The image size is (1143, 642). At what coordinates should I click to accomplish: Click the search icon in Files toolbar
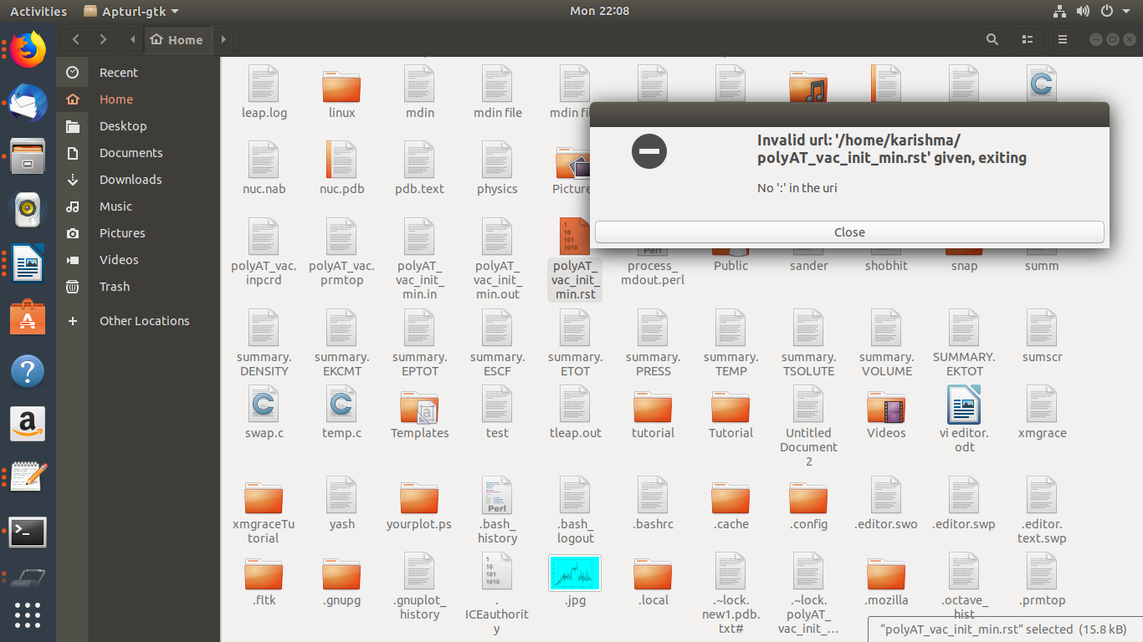tap(992, 39)
